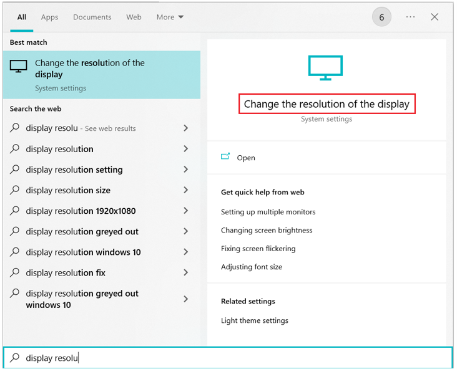Click the rewards badge showing 6
Viewport: 457px width, 369px height.
click(381, 17)
